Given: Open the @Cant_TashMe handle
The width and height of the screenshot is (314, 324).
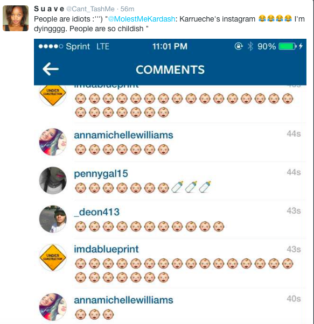Looking at the screenshot, I should point(90,9).
